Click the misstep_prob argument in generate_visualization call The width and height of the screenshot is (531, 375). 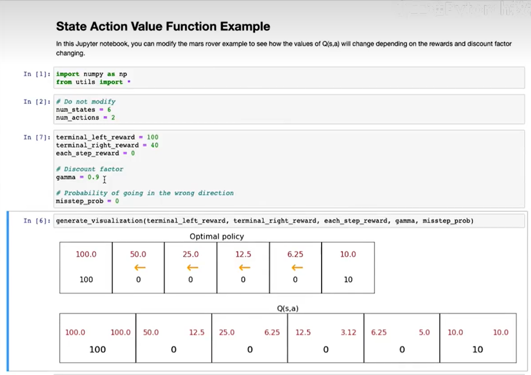point(446,221)
